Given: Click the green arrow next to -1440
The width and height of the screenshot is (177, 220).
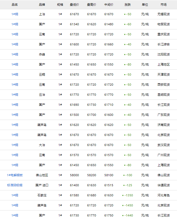Looking at the screenshot, I should [123, 216].
